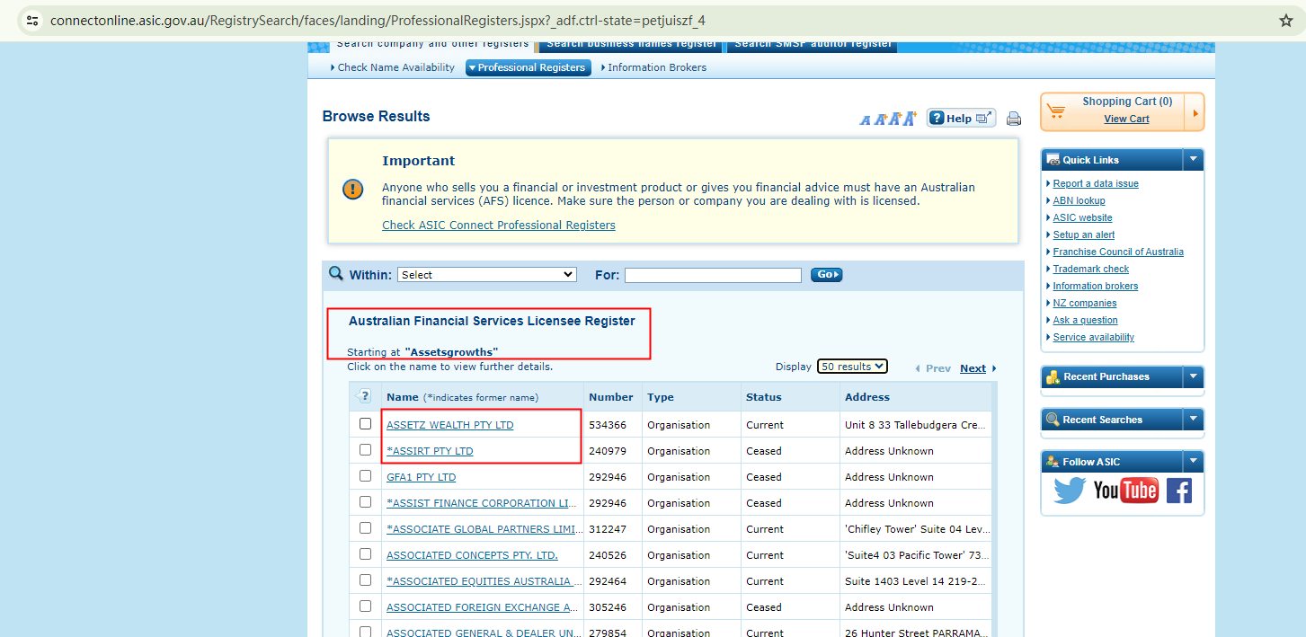
Task: Open ASSETZ WEALTH PTY LTD details
Action: point(450,425)
